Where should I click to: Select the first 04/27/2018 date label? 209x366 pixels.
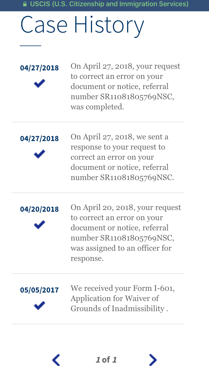tap(40, 68)
